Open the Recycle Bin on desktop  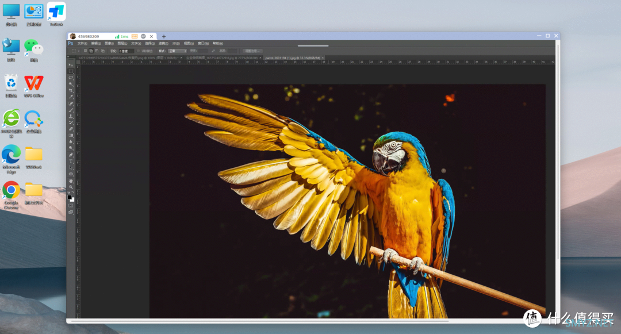pyautogui.click(x=11, y=86)
